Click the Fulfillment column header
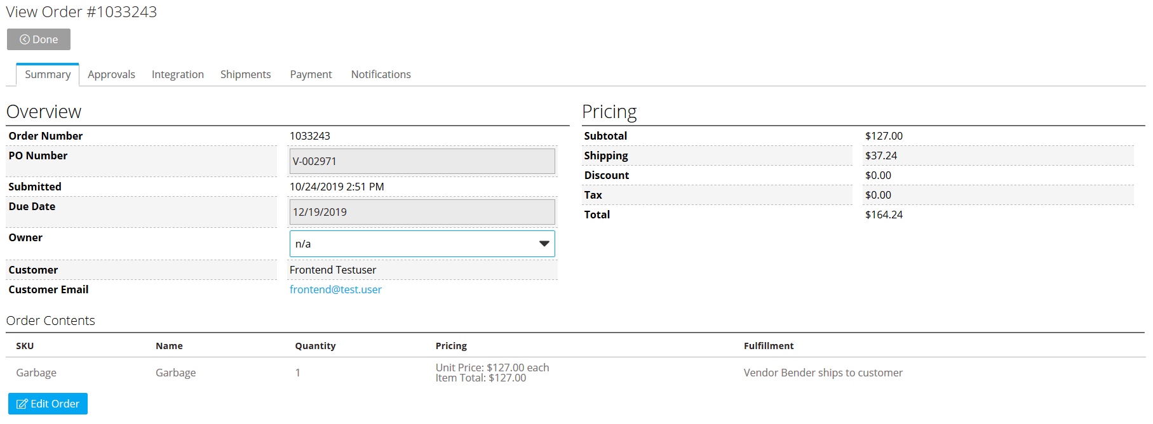The height and width of the screenshot is (424, 1153). pyautogui.click(x=769, y=346)
